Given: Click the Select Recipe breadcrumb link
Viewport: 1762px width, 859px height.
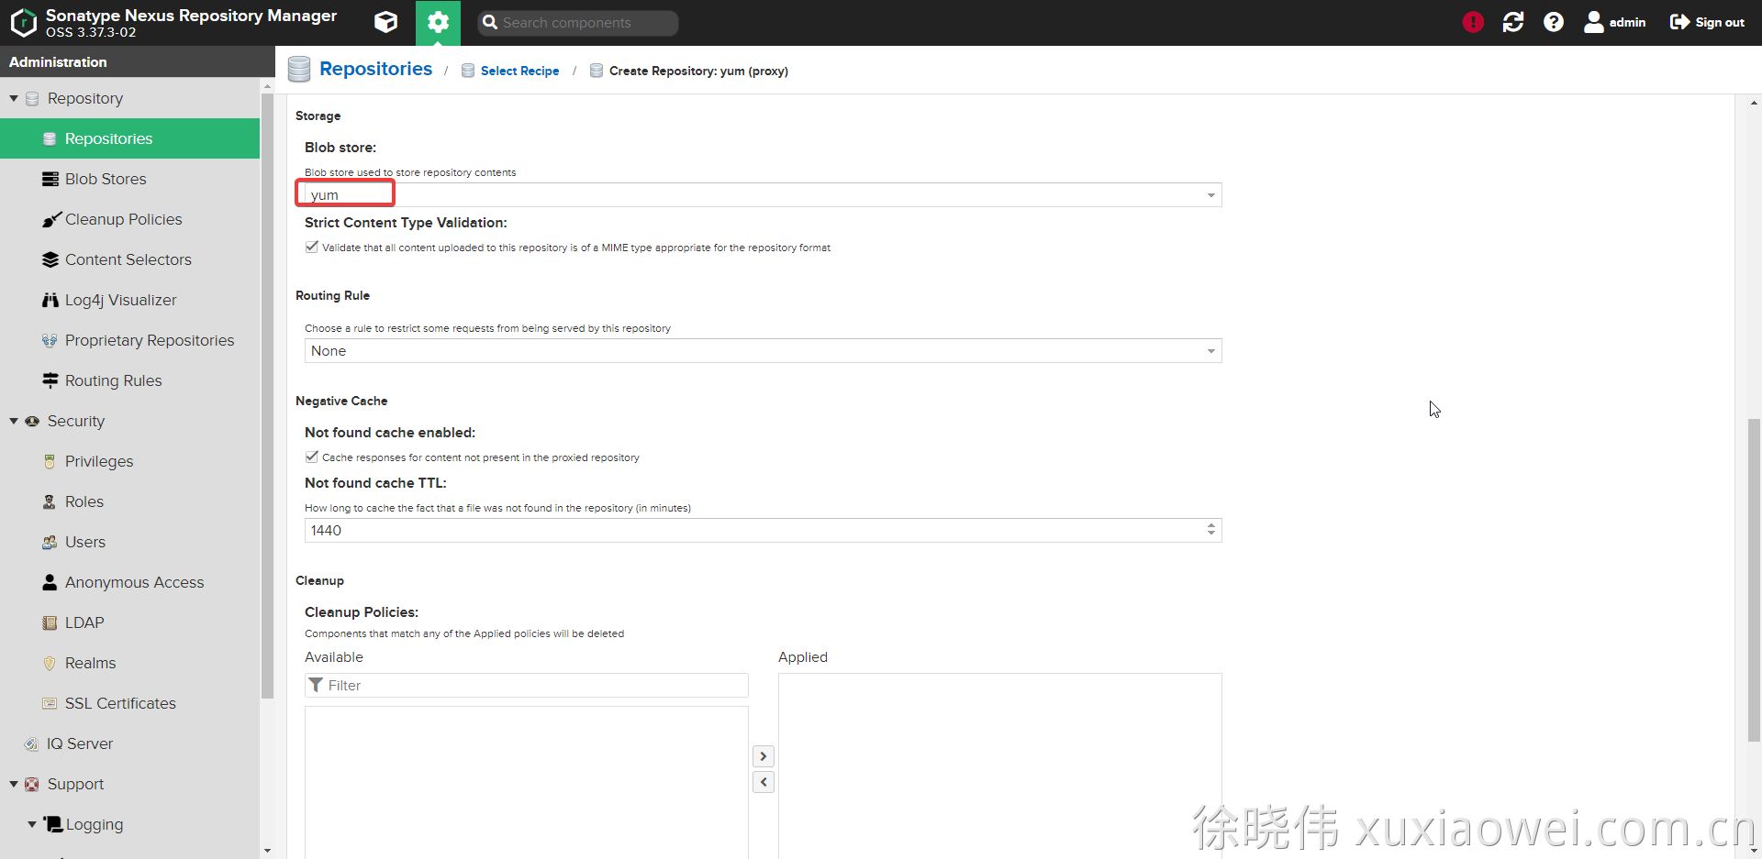Looking at the screenshot, I should (x=519, y=71).
